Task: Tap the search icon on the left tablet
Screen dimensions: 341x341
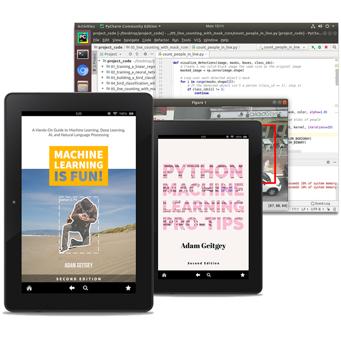Action: 85,288
